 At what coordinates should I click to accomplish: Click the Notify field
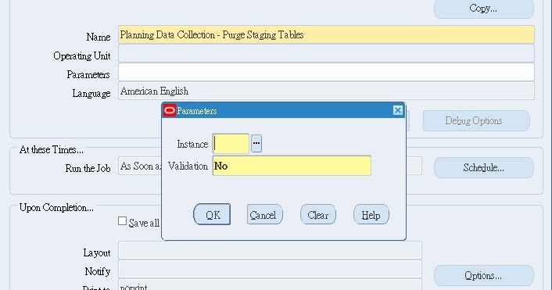tap(270, 269)
